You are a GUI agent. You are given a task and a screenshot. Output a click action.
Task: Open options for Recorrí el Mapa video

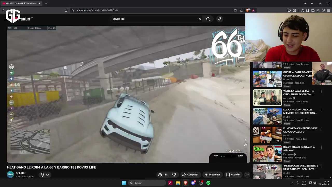pyautogui.click(x=321, y=148)
